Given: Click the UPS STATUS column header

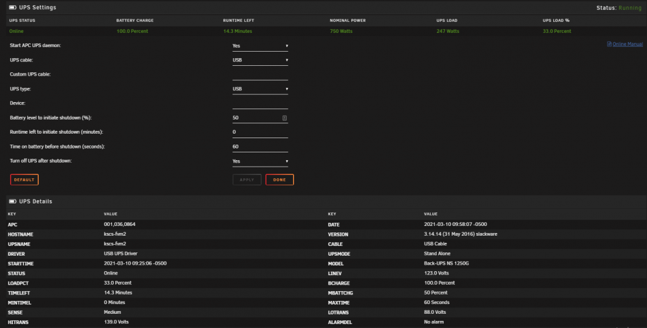Looking at the screenshot, I should pyautogui.click(x=22, y=21).
